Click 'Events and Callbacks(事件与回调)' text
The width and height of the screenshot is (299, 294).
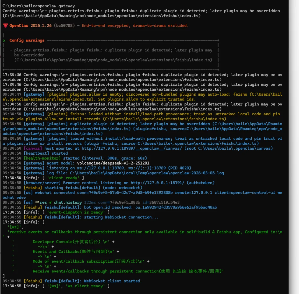click(x=70, y=251)
